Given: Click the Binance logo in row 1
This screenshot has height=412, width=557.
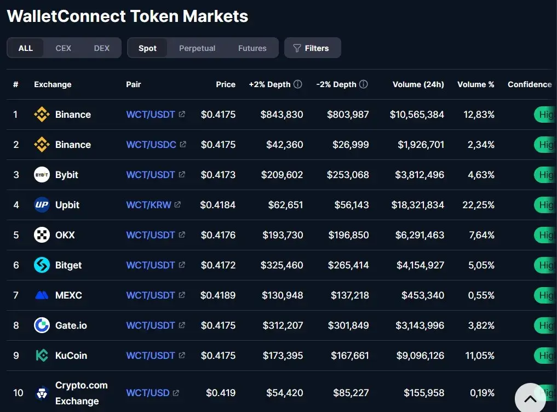Looking at the screenshot, I should [42, 115].
